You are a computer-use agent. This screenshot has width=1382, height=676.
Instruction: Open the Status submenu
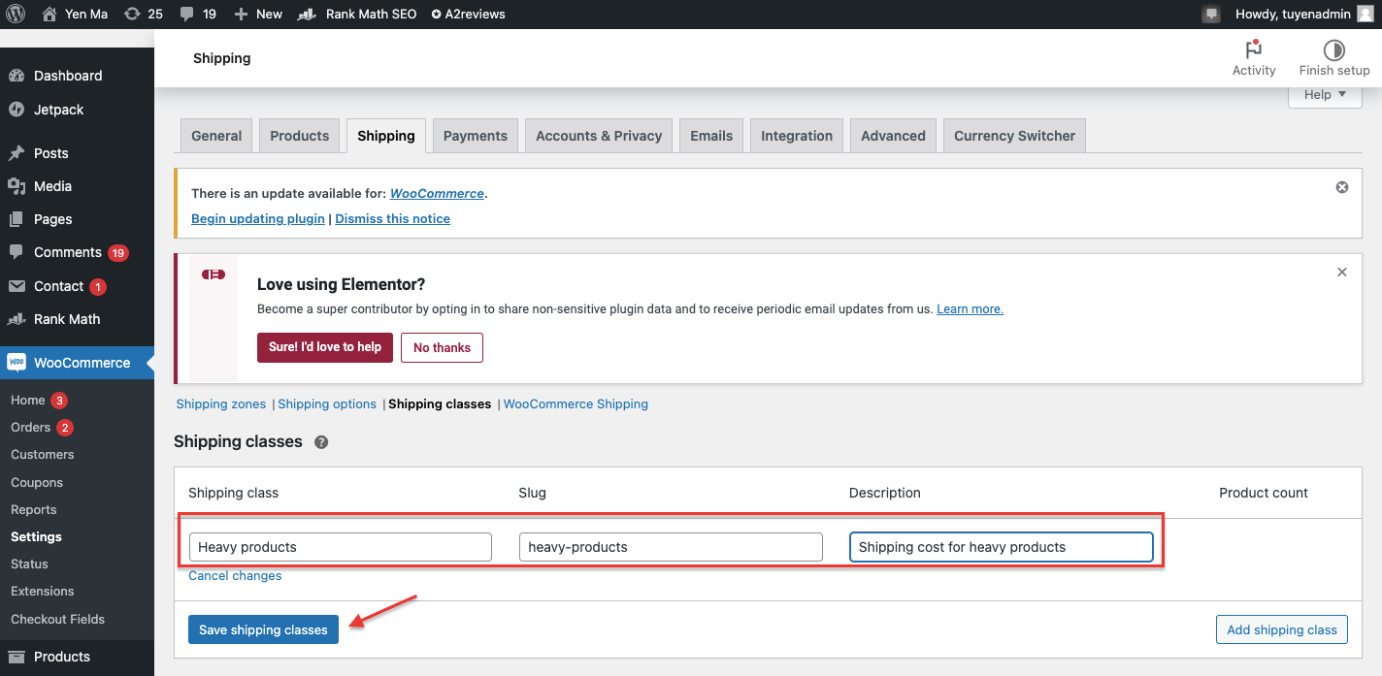(x=29, y=563)
